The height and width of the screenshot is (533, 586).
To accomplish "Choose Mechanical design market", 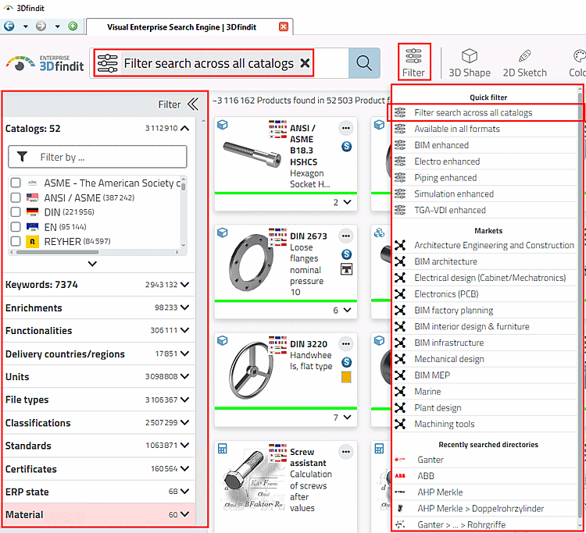I will coord(484,359).
